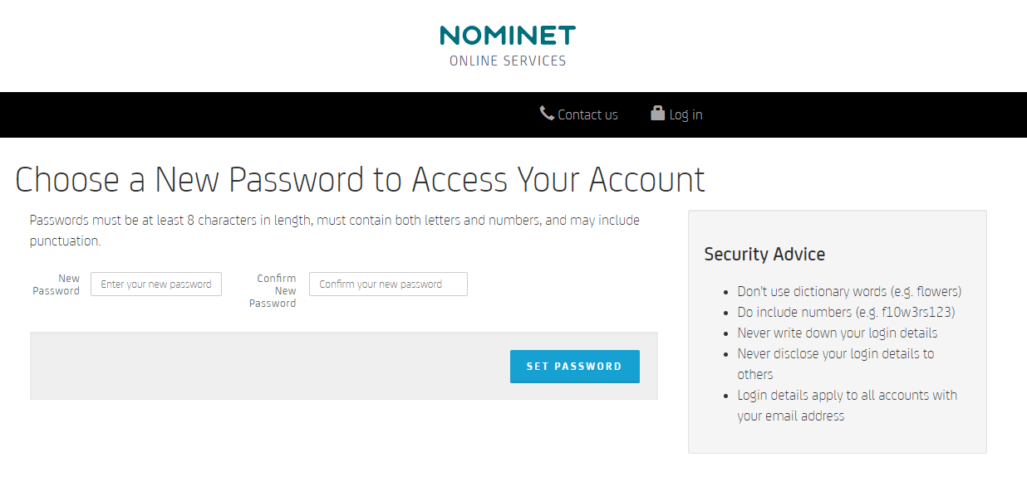This screenshot has height=491, width=1027.
Task: Click the 'Online Services' subtitle under the logo
Action: pos(507,61)
